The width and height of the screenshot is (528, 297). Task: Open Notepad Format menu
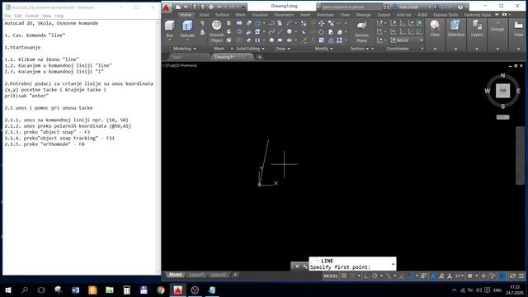click(32, 16)
